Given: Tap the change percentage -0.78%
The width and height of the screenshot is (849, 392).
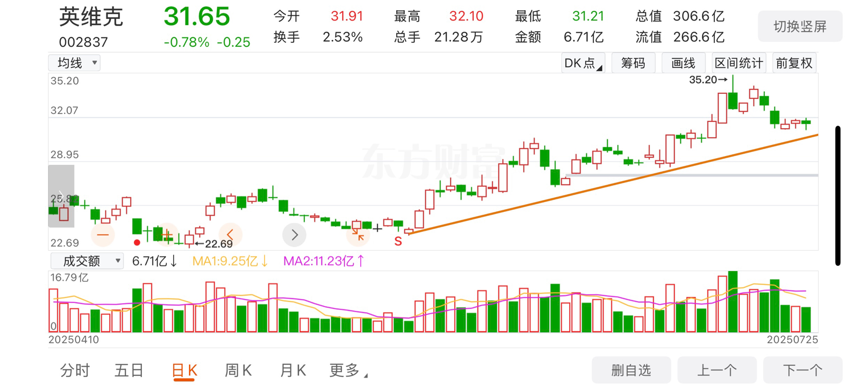Looking at the screenshot, I should [x=186, y=42].
